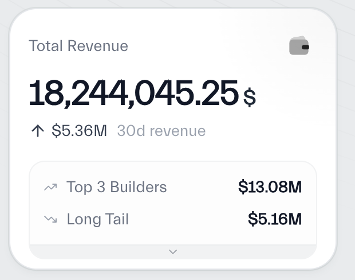Screen dimensions: 355x280
Task: Click the up arrow beside $5.36M
Action: [38, 131]
